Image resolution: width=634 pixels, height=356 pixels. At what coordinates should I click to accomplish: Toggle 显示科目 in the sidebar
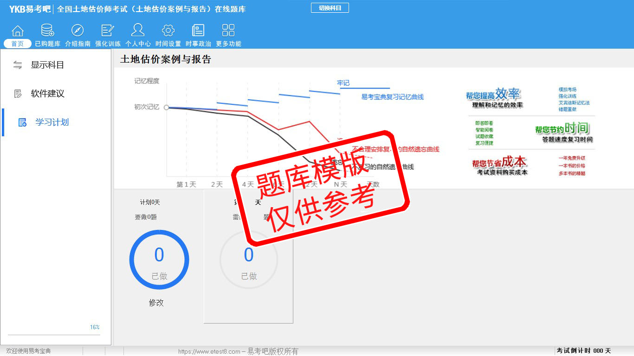point(47,65)
